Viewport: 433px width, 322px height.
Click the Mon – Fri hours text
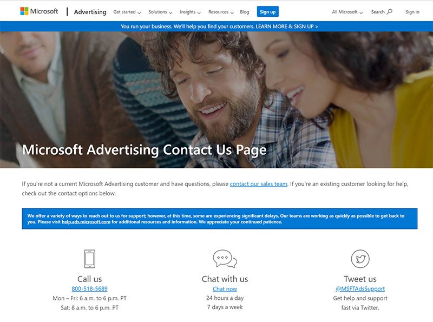[x=89, y=298]
